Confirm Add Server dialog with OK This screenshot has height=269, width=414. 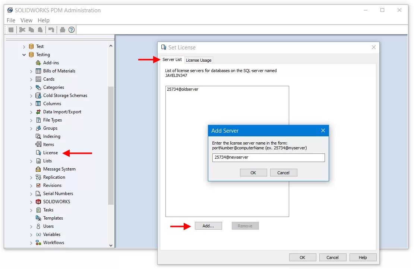pos(253,173)
